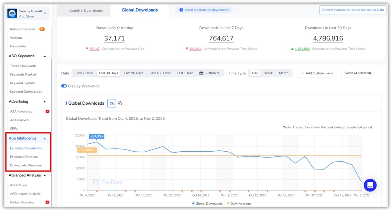Click Connect Console to Unlock the Actual Data
This screenshot has height=211, width=392.
coord(352,10)
